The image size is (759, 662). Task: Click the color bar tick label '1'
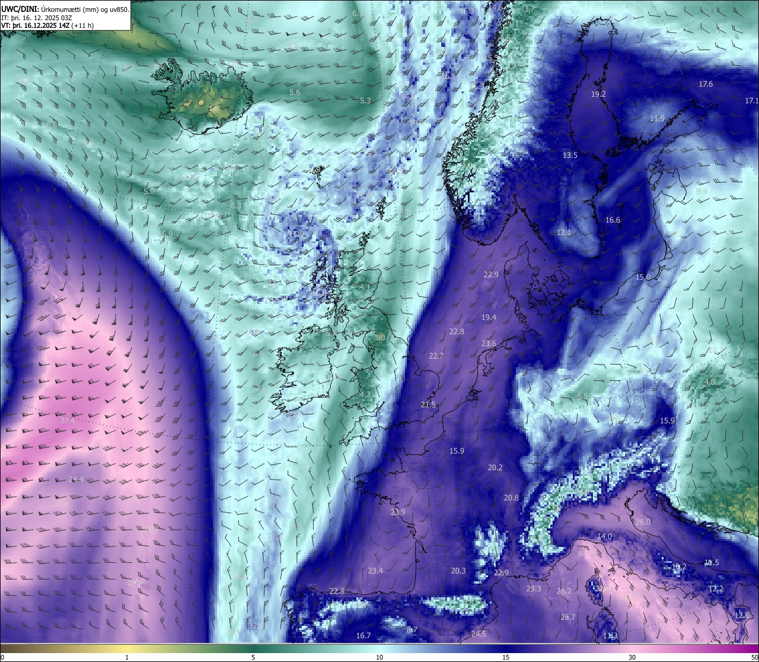point(127,657)
